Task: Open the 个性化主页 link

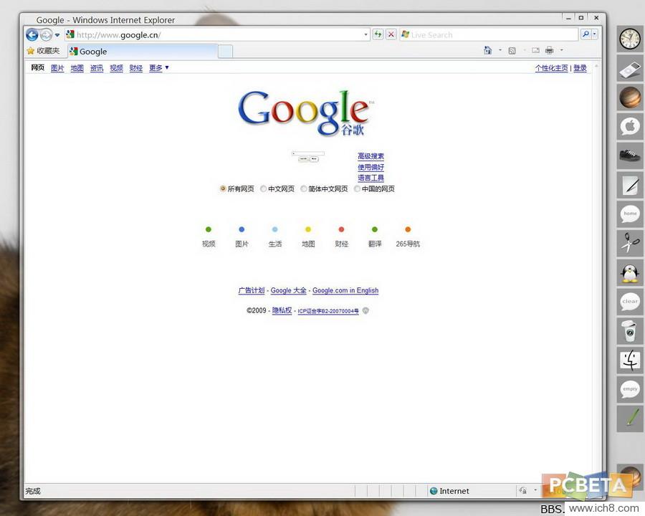Action: (551, 68)
